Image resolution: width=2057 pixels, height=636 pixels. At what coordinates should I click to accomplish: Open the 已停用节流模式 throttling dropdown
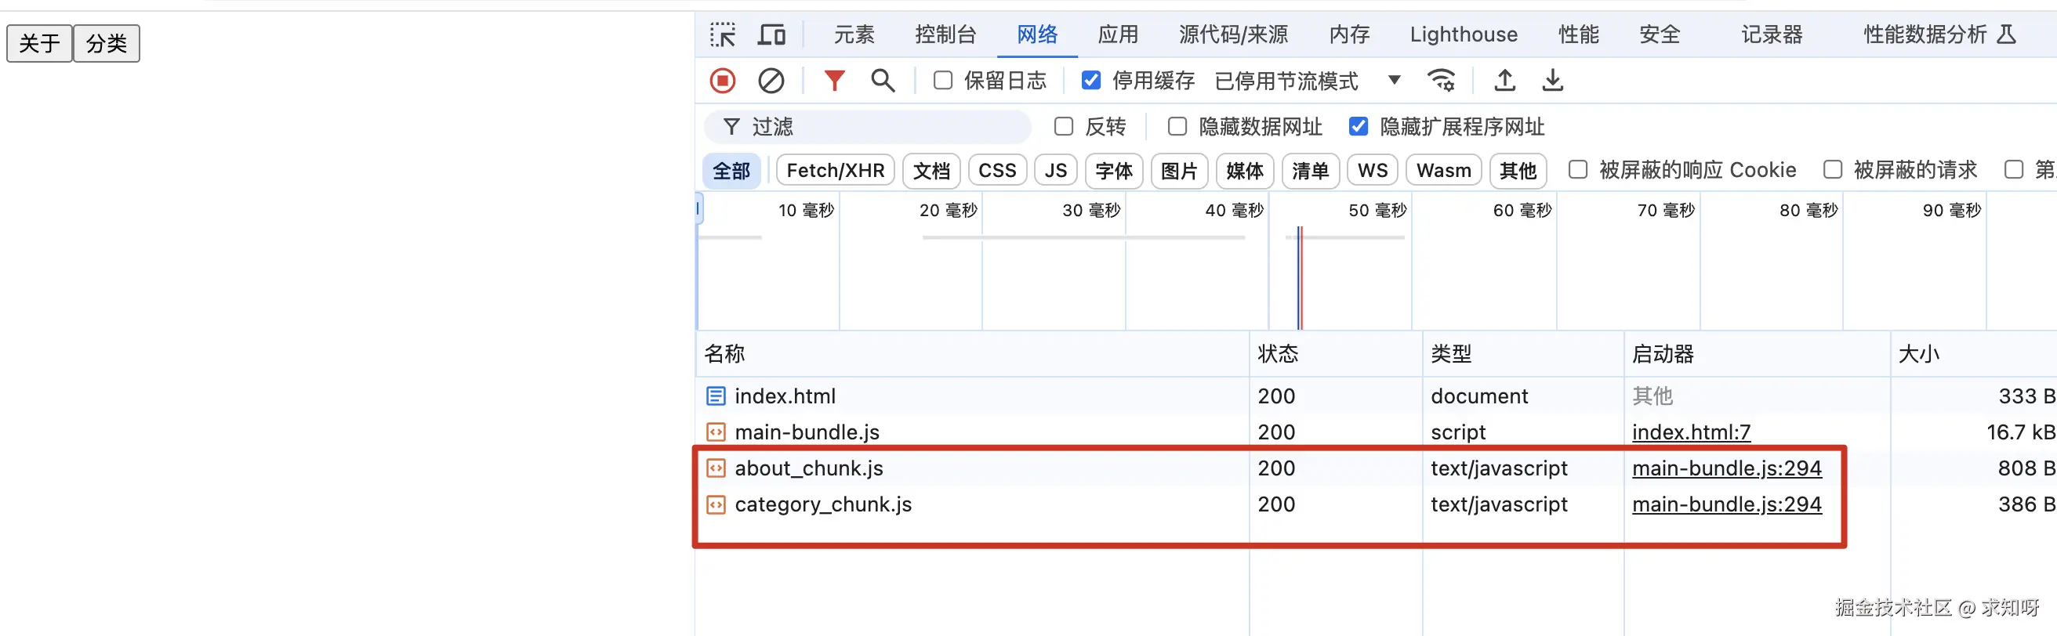pos(1308,81)
